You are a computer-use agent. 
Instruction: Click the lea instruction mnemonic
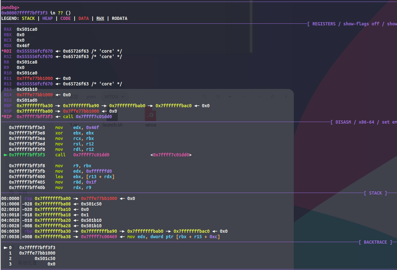(59, 177)
